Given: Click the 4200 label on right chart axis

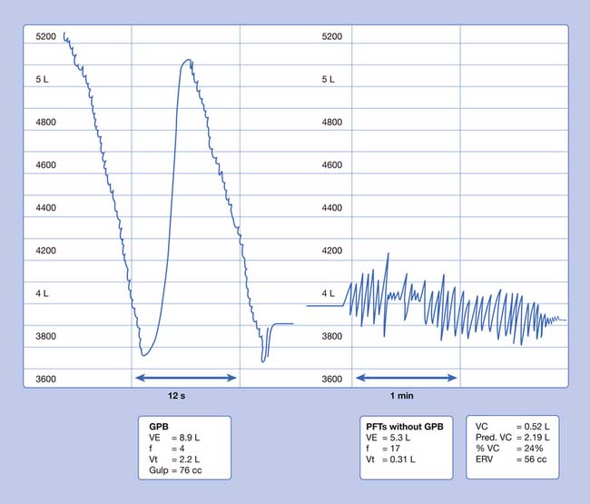Looking at the screenshot, I should coord(332,251).
